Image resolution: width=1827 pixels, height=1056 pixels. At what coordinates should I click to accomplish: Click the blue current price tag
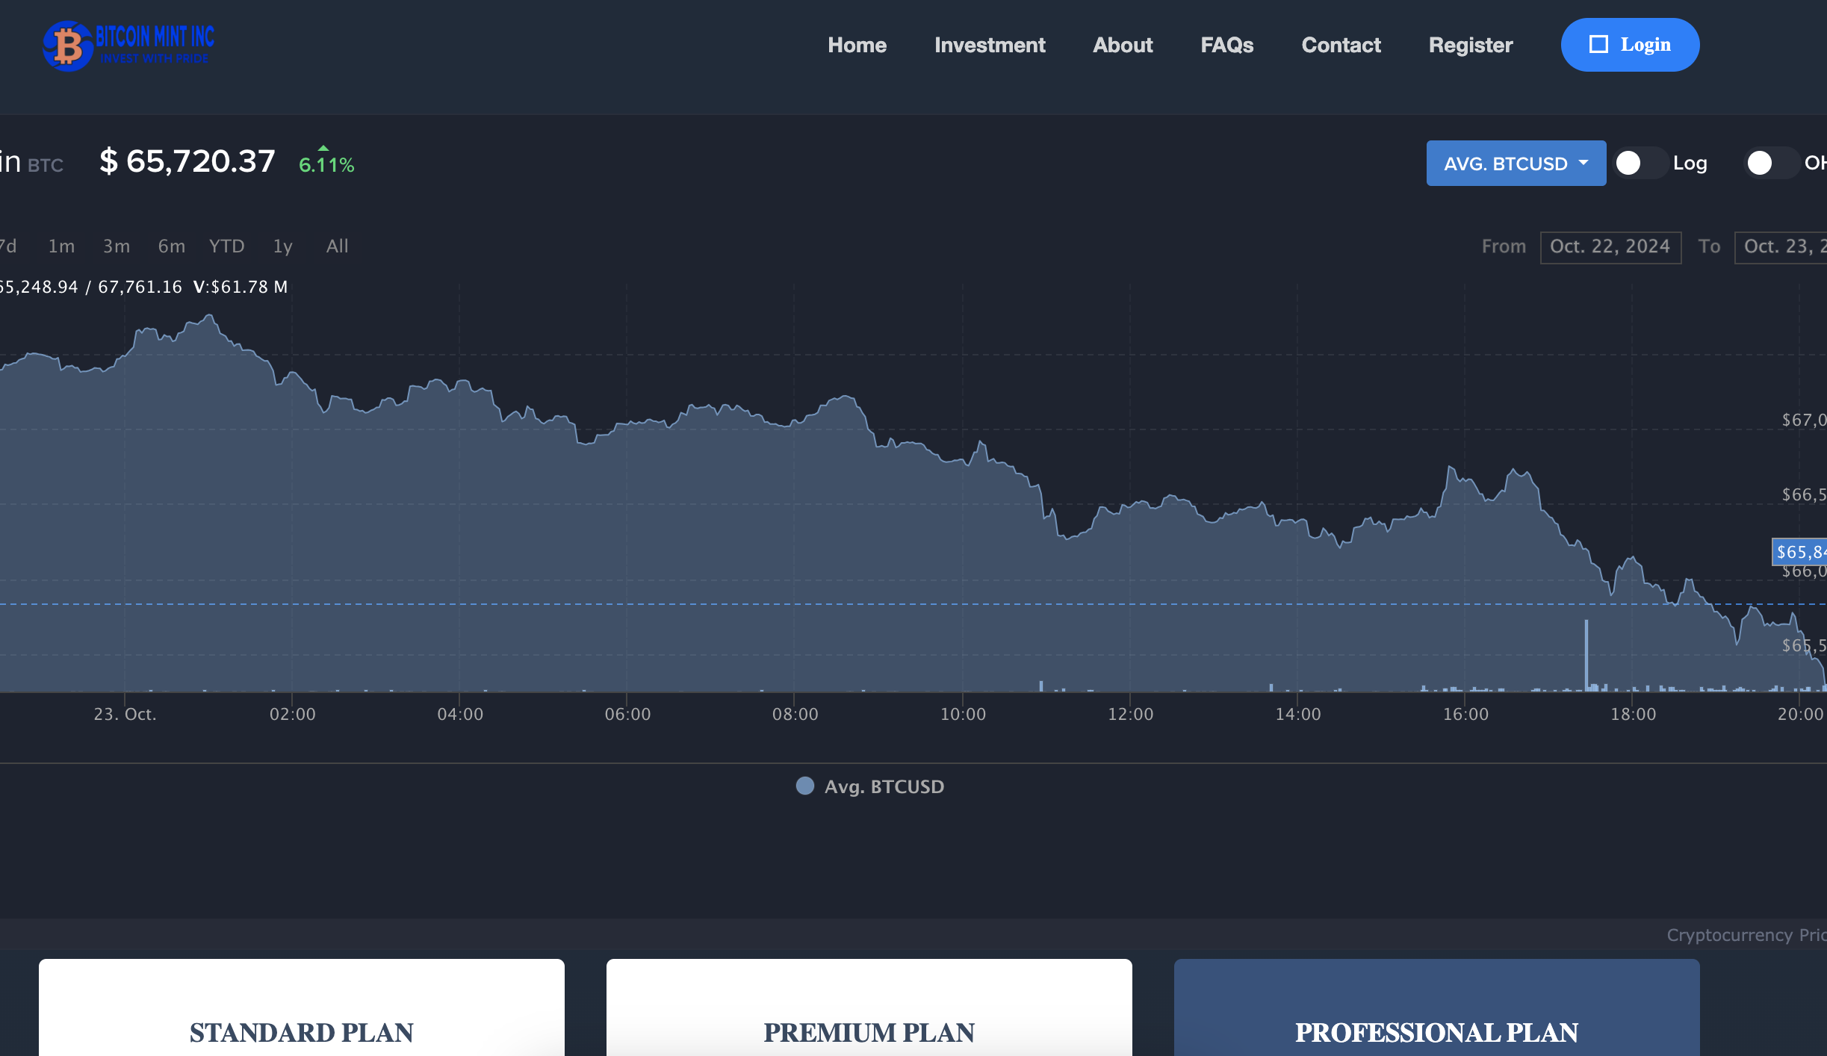pos(1800,552)
